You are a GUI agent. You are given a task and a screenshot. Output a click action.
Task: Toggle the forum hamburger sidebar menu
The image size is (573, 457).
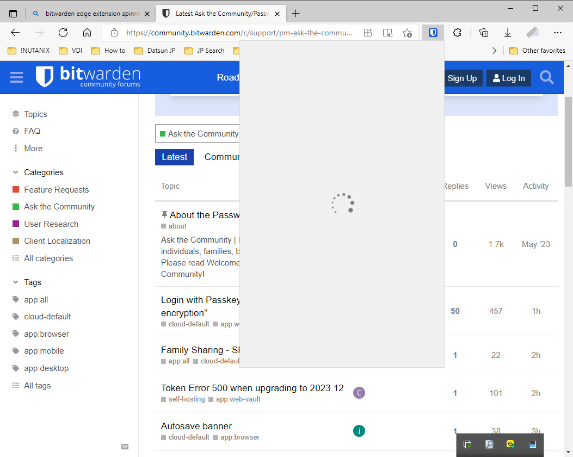tap(16, 77)
